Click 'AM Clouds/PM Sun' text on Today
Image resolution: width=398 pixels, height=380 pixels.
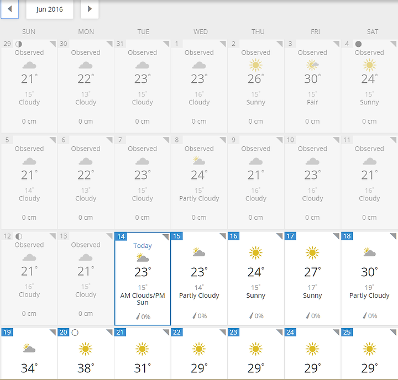(143, 299)
